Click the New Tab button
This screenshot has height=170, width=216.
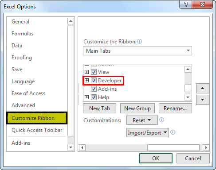99,108
